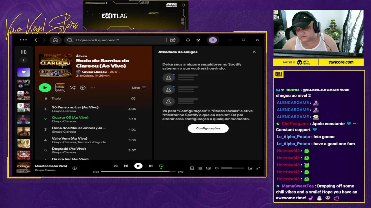Open notifications bell icon
Image resolution: width=371 pixels, height=208 pixels.
[188, 40]
